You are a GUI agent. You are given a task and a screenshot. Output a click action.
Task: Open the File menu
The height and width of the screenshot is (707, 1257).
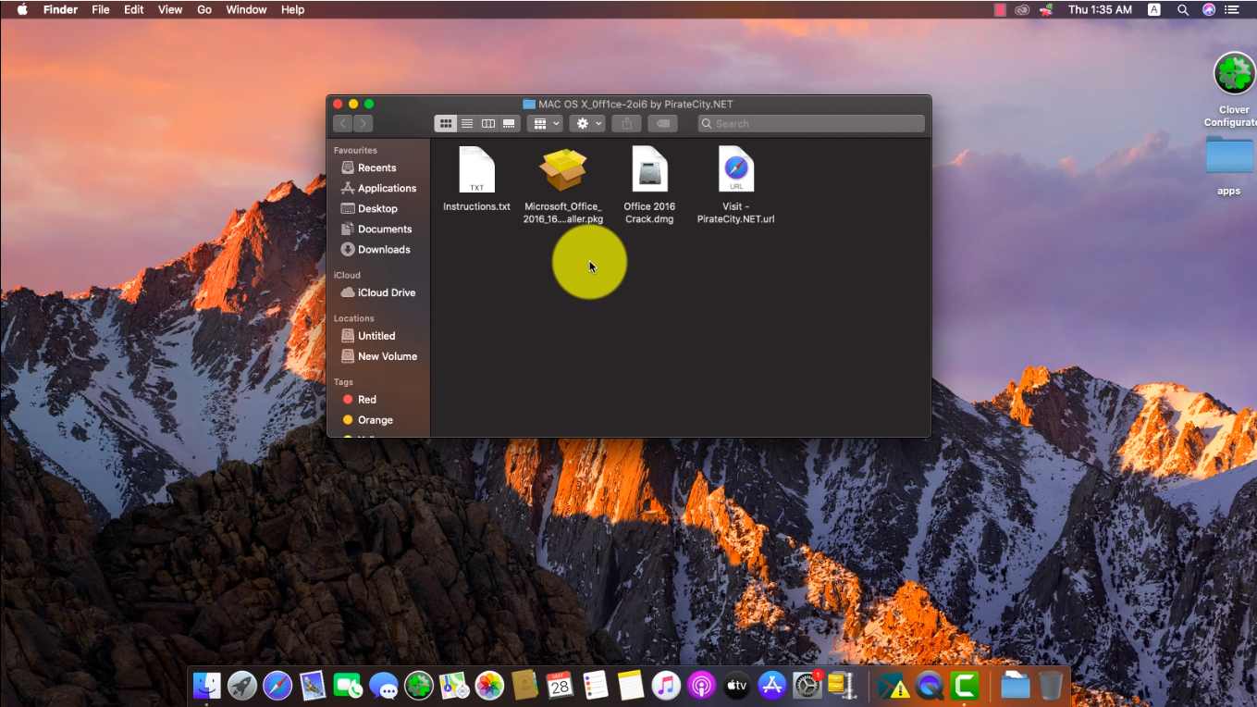pyautogui.click(x=100, y=9)
